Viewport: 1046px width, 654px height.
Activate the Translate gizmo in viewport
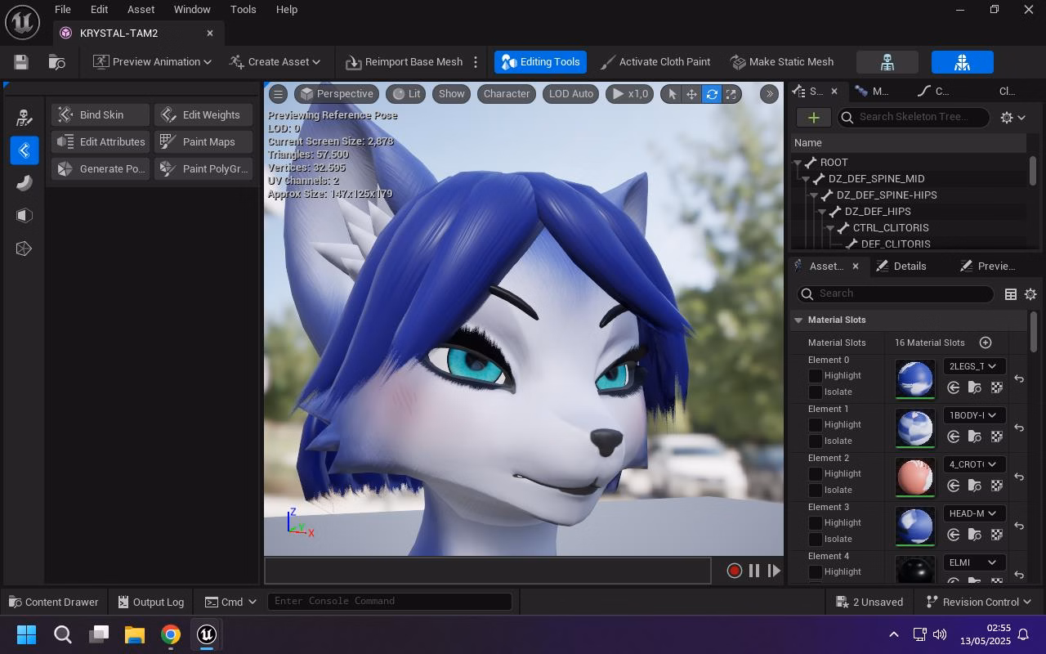tap(691, 94)
